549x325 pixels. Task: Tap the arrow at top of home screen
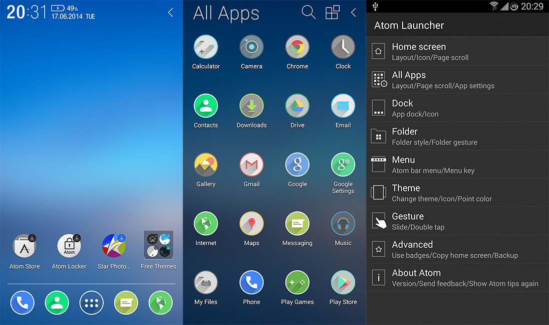click(171, 12)
